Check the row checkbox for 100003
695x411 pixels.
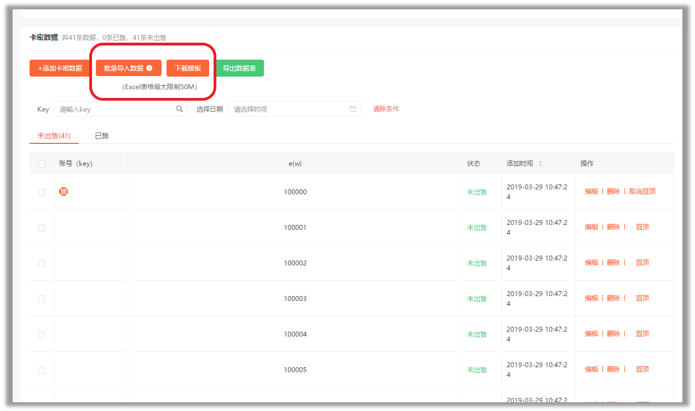pos(42,299)
